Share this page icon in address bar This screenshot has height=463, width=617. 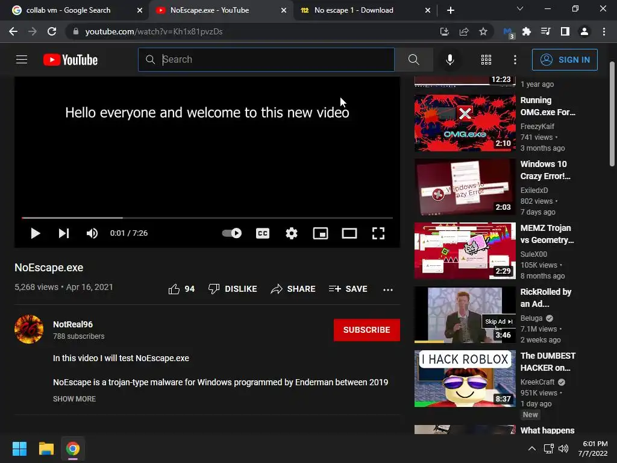click(x=464, y=31)
